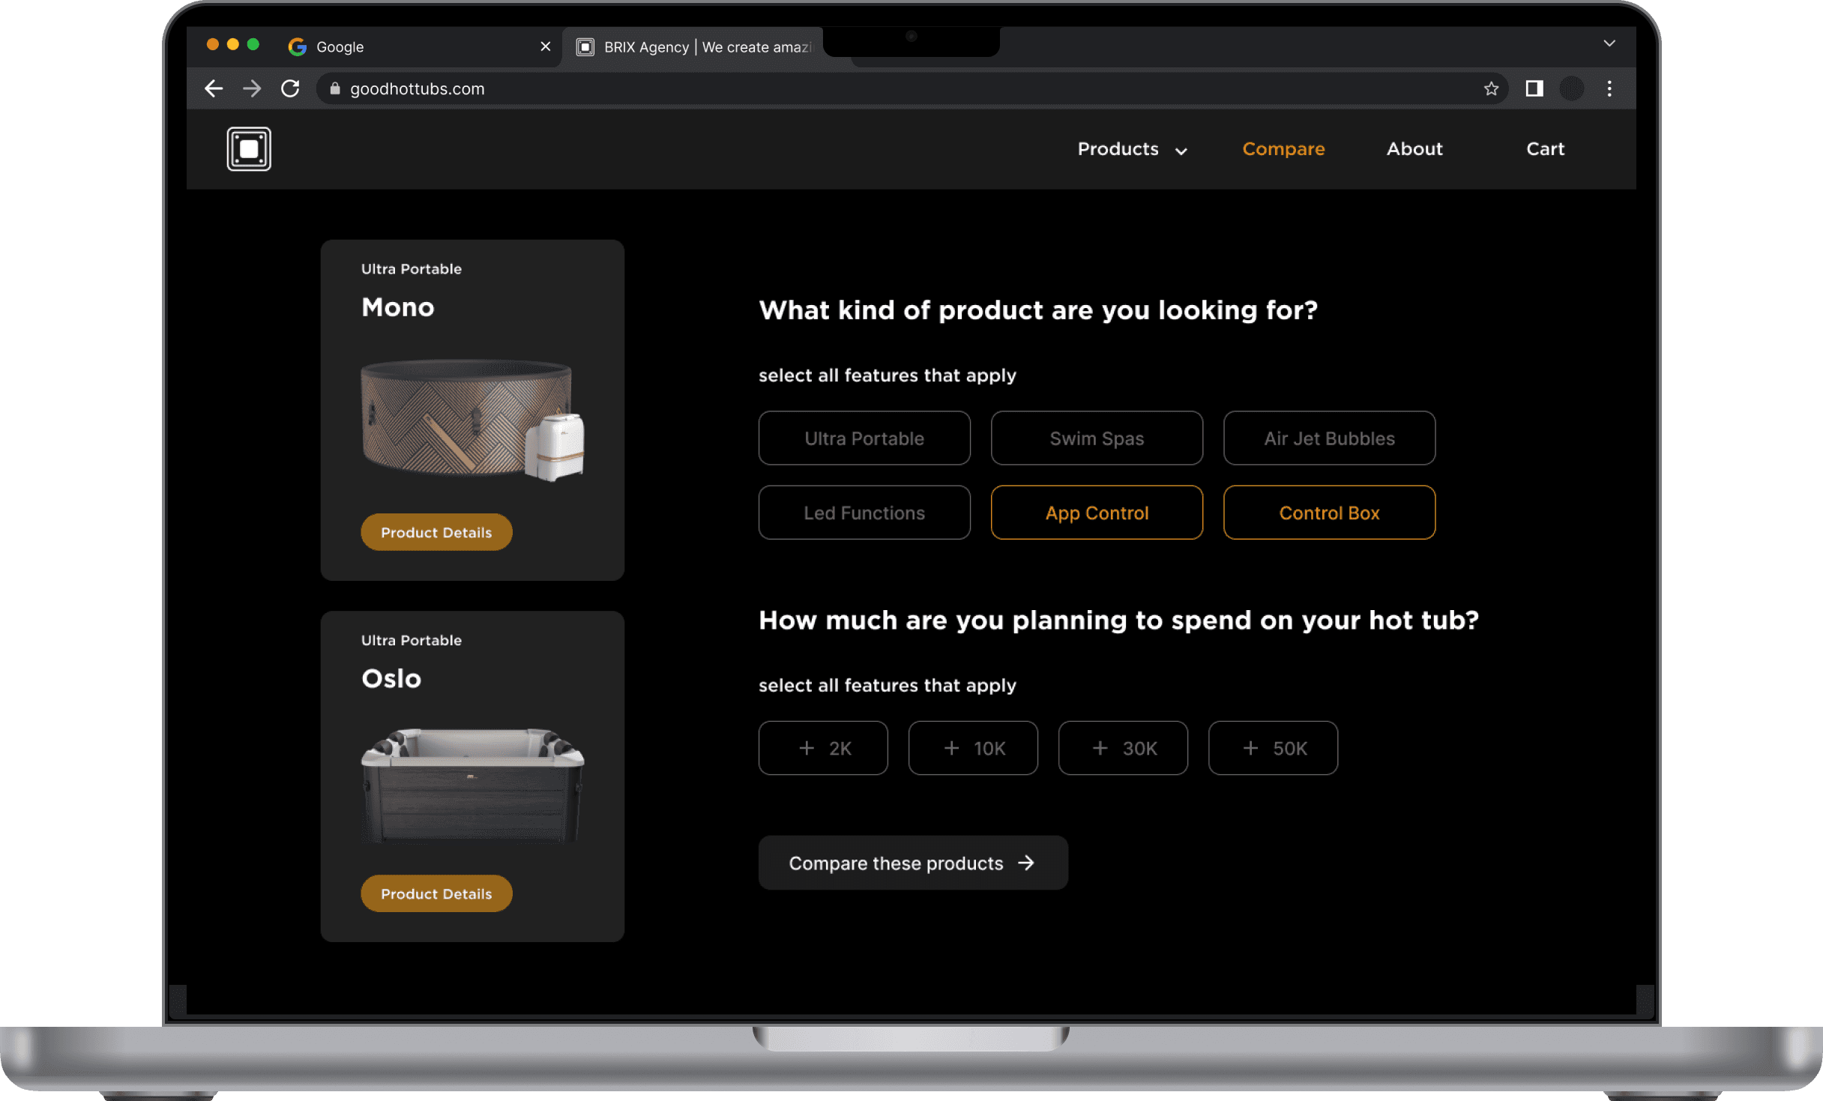Toggle the Ultra Portable feature filter
Viewport: 1823px width, 1101px height.
tap(864, 438)
